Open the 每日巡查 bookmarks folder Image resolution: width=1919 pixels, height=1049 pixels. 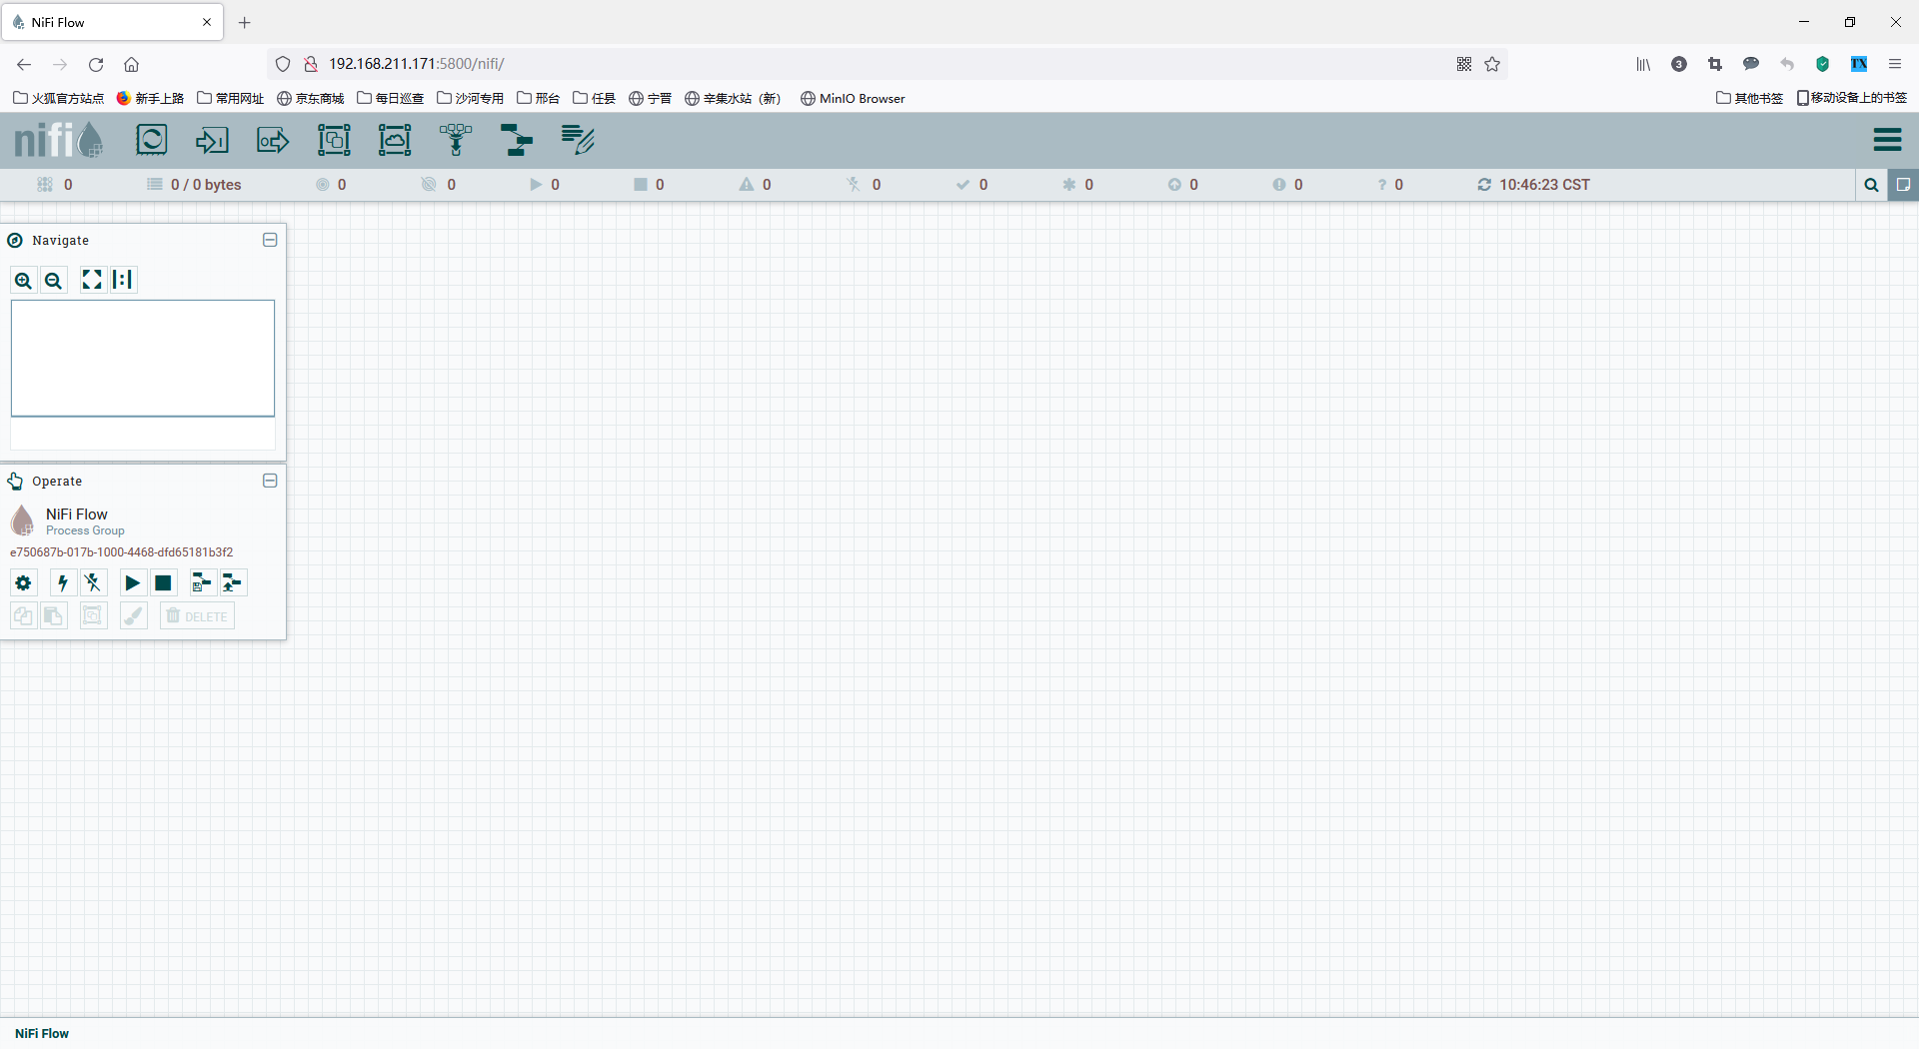click(391, 98)
